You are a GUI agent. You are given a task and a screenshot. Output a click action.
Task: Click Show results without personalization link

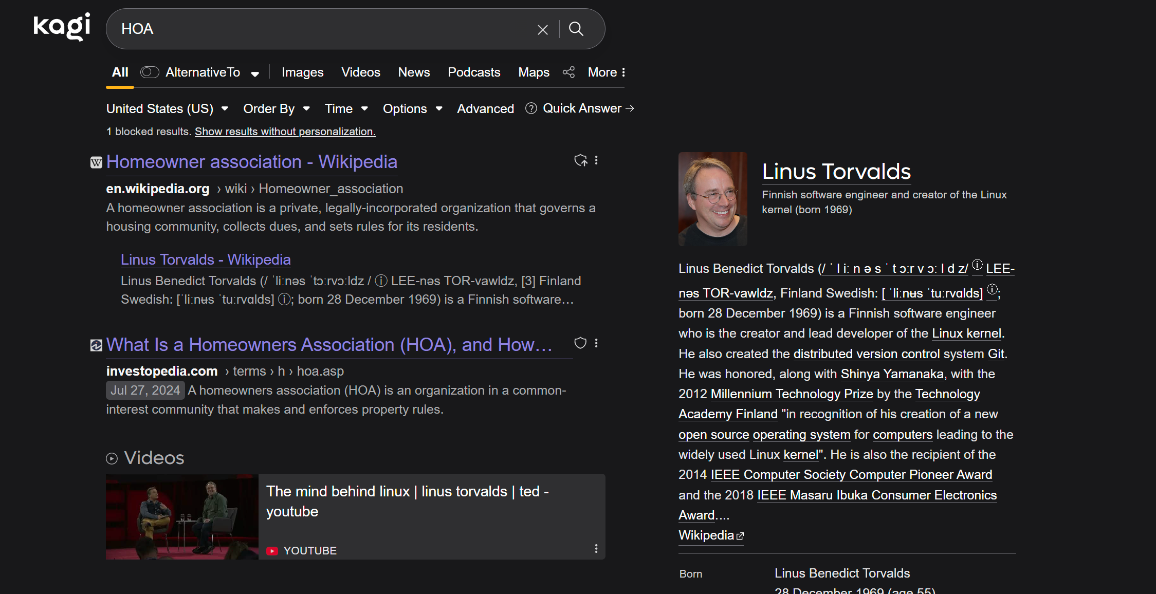point(285,132)
